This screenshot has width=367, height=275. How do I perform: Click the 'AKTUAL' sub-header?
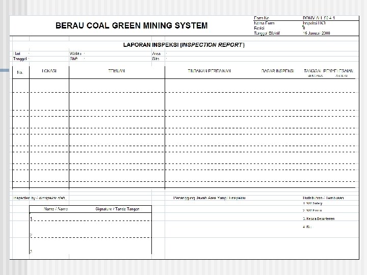[x=342, y=76]
